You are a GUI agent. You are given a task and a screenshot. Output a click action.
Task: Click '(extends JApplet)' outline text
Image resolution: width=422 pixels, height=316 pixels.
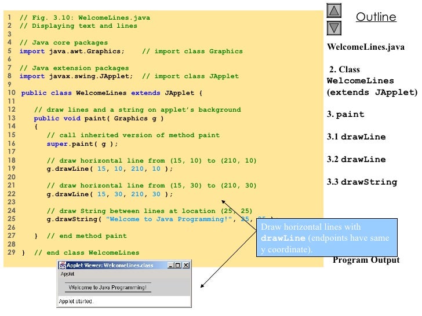point(372,92)
